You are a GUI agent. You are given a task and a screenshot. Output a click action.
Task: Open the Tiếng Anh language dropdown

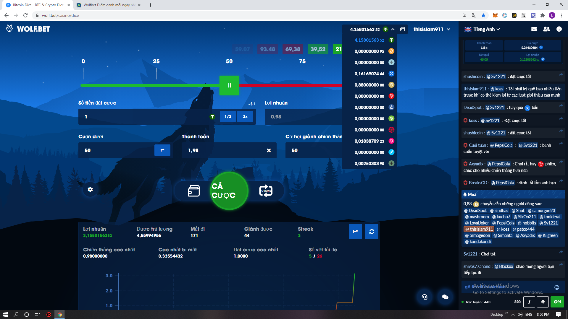coord(482,29)
